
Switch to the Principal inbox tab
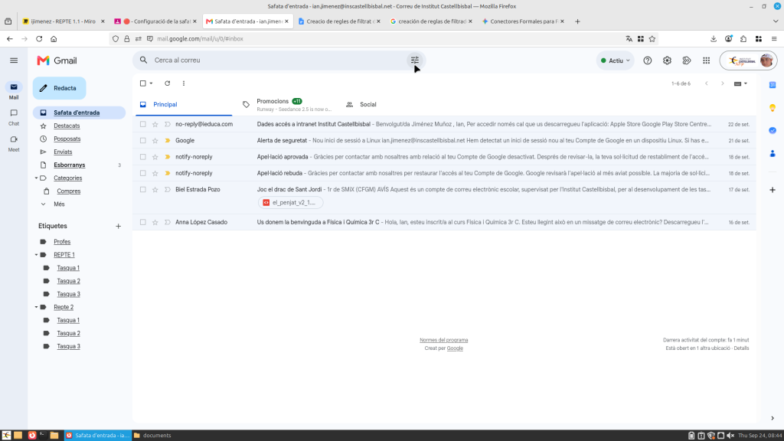[x=184, y=104]
